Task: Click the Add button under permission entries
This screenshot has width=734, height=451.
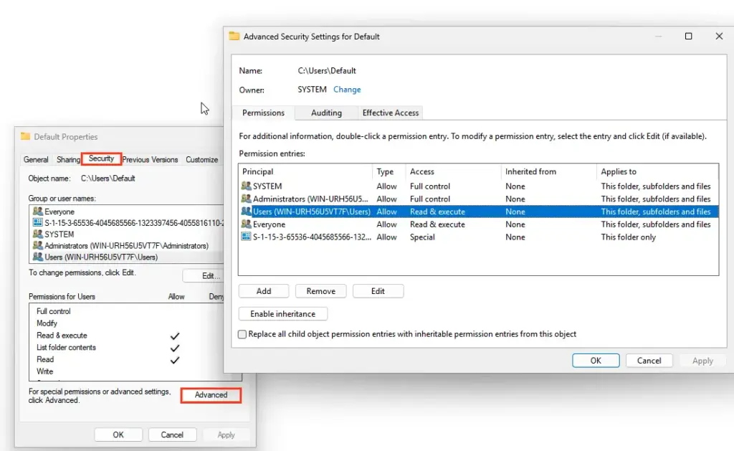Action: coord(264,291)
